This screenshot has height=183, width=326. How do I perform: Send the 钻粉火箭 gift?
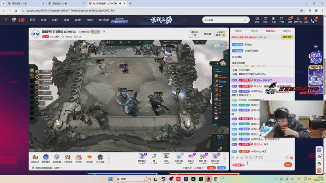(x=215, y=159)
